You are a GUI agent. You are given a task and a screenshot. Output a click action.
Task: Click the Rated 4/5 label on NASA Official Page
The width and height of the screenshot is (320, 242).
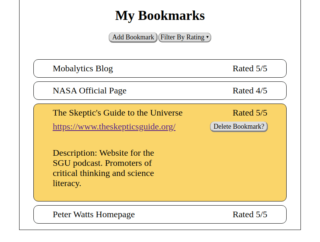pyautogui.click(x=249, y=90)
